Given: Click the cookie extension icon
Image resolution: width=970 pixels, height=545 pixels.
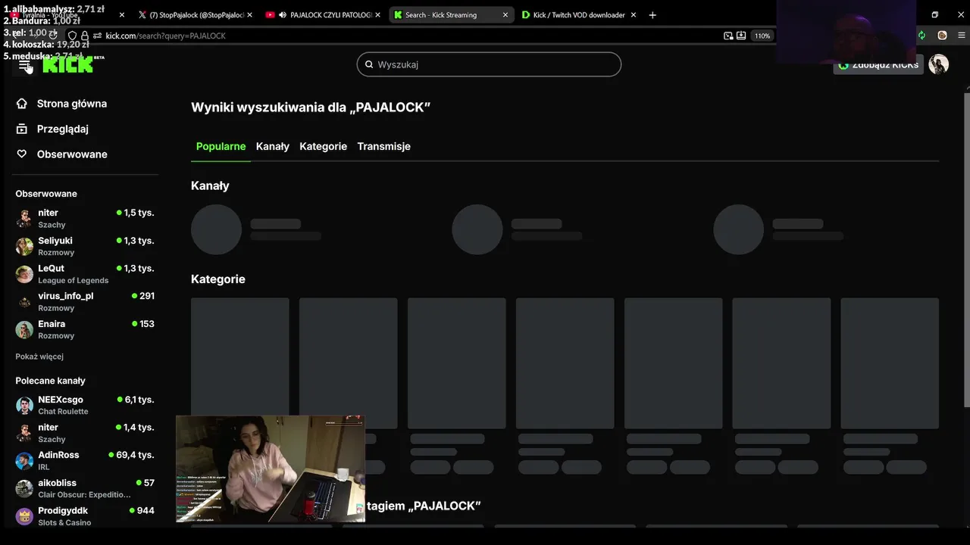Looking at the screenshot, I should click(942, 36).
